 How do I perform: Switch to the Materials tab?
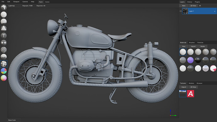point(183,42)
